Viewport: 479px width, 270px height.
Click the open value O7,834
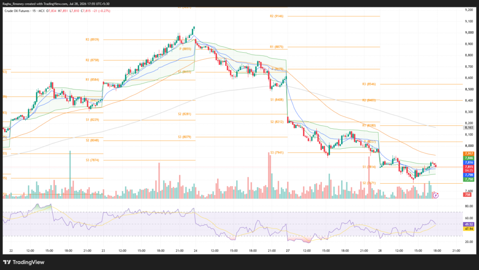51,11
